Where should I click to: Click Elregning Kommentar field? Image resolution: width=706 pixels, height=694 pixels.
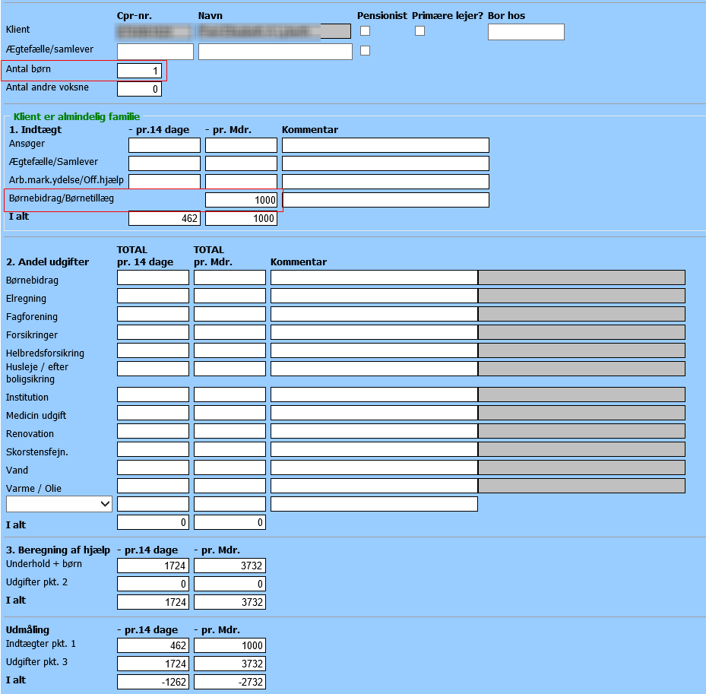click(x=374, y=296)
